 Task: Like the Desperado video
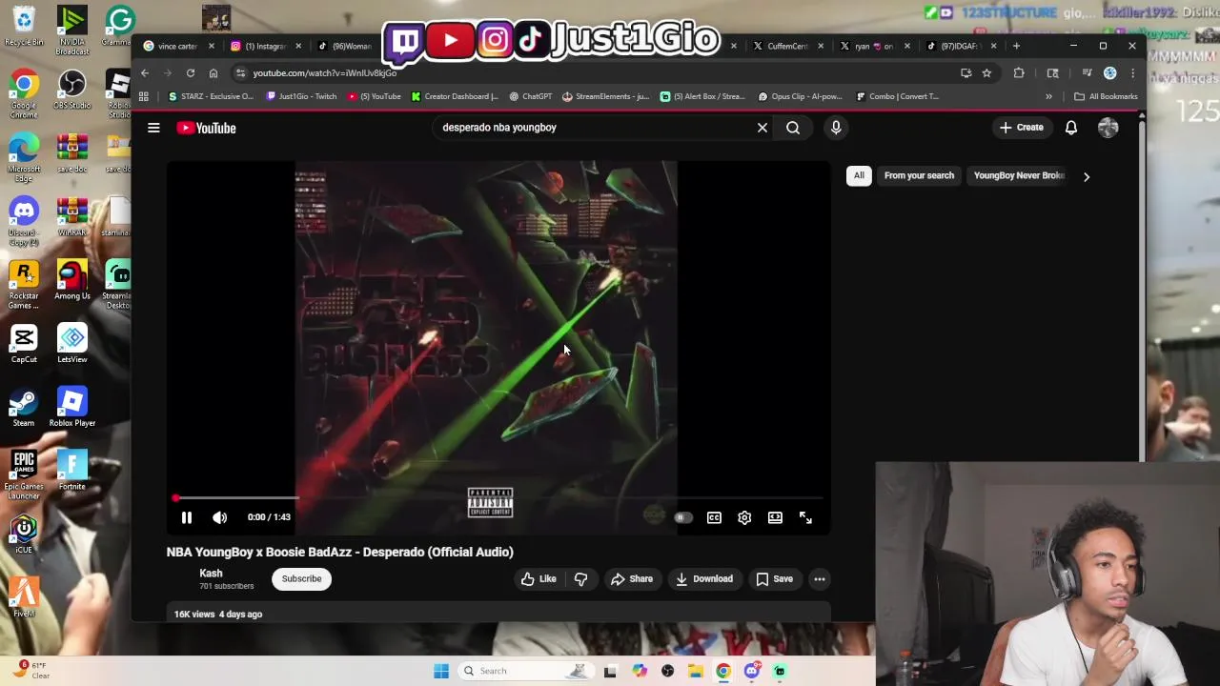click(x=539, y=578)
